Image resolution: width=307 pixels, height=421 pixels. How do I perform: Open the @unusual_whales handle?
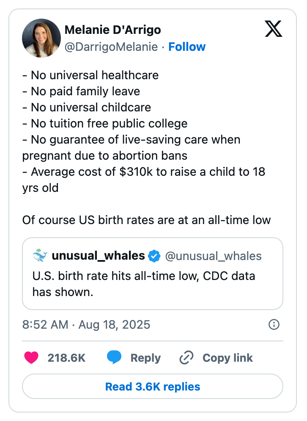[x=213, y=256]
